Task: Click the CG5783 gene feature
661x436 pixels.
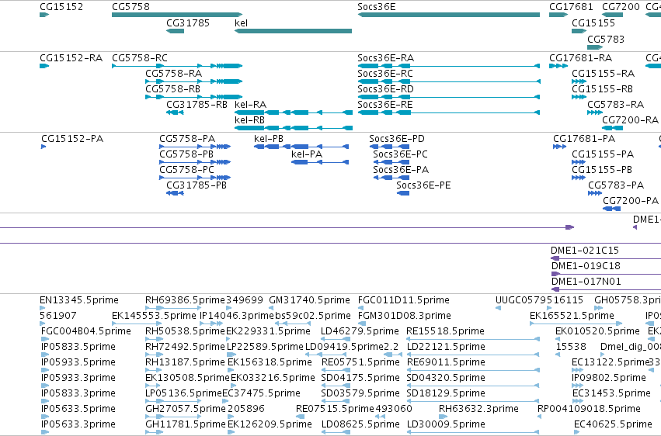Action: coord(595,47)
